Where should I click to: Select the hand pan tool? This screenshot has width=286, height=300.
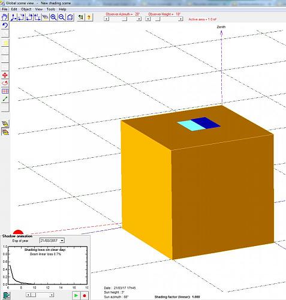point(5,17)
